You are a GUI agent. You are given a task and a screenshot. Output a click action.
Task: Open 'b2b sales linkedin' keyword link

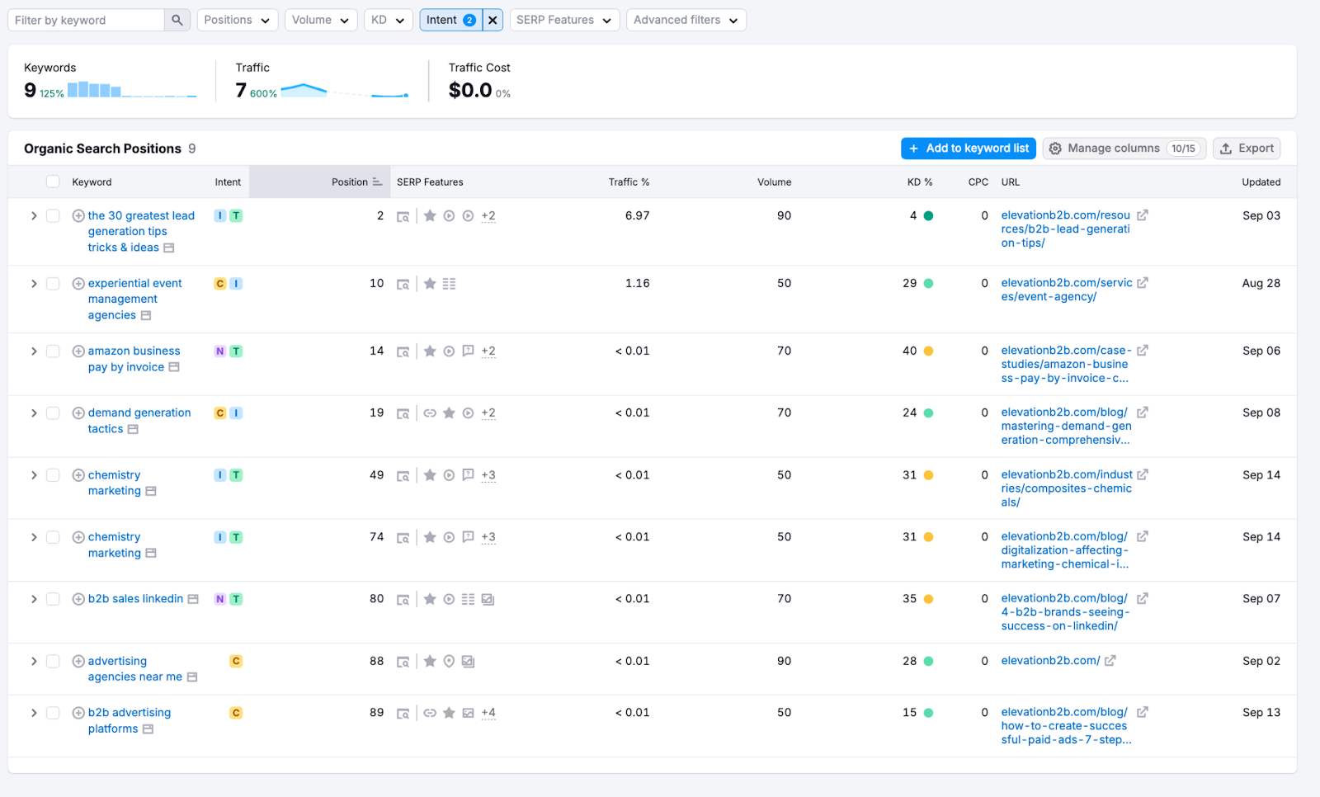click(135, 599)
